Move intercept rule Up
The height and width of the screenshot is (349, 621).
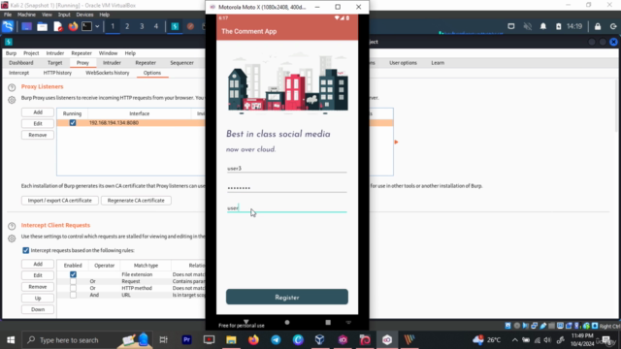[38, 298]
